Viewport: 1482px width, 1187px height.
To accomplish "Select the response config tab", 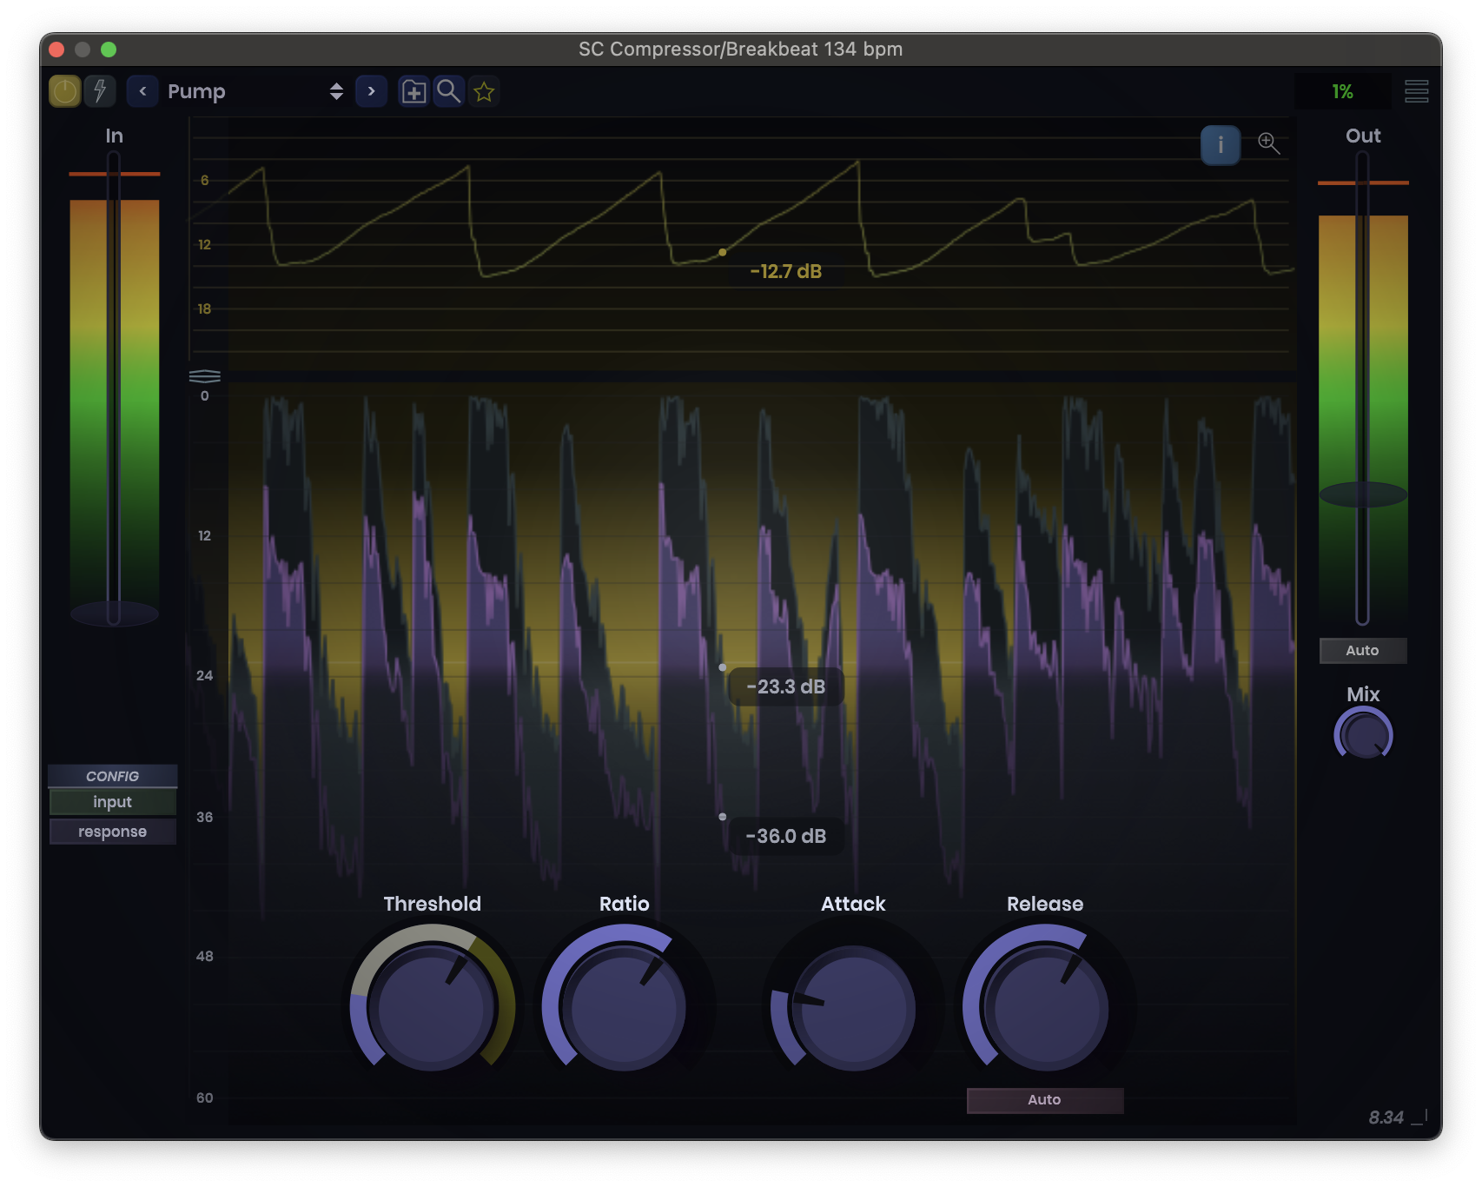I will point(112,832).
